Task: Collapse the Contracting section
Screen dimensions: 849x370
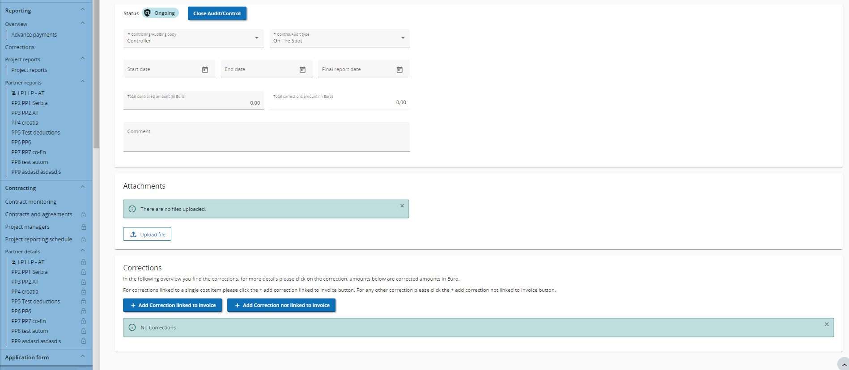Action: point(83,187)
